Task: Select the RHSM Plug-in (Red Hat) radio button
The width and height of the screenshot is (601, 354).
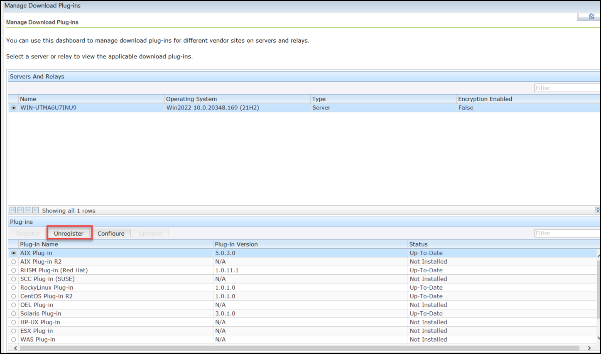Action: coord(13,270)
